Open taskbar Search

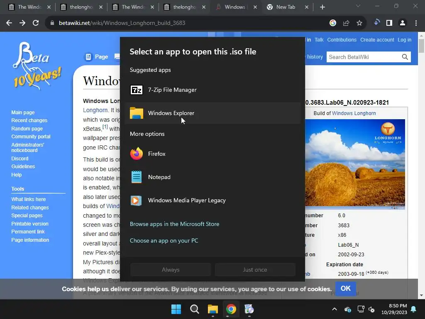pyautogui.click(x=194, y=309)
